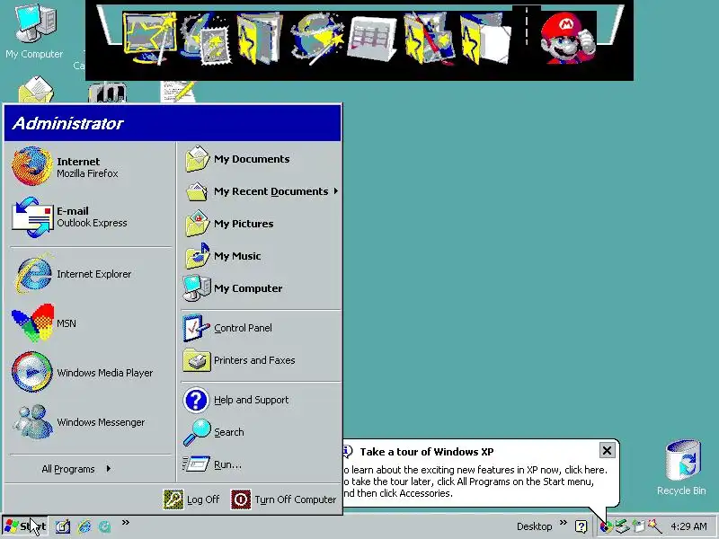Expand quick launch overflow chevron
The height and width of the screenshot is (539, 719).
tap(126, 523)
